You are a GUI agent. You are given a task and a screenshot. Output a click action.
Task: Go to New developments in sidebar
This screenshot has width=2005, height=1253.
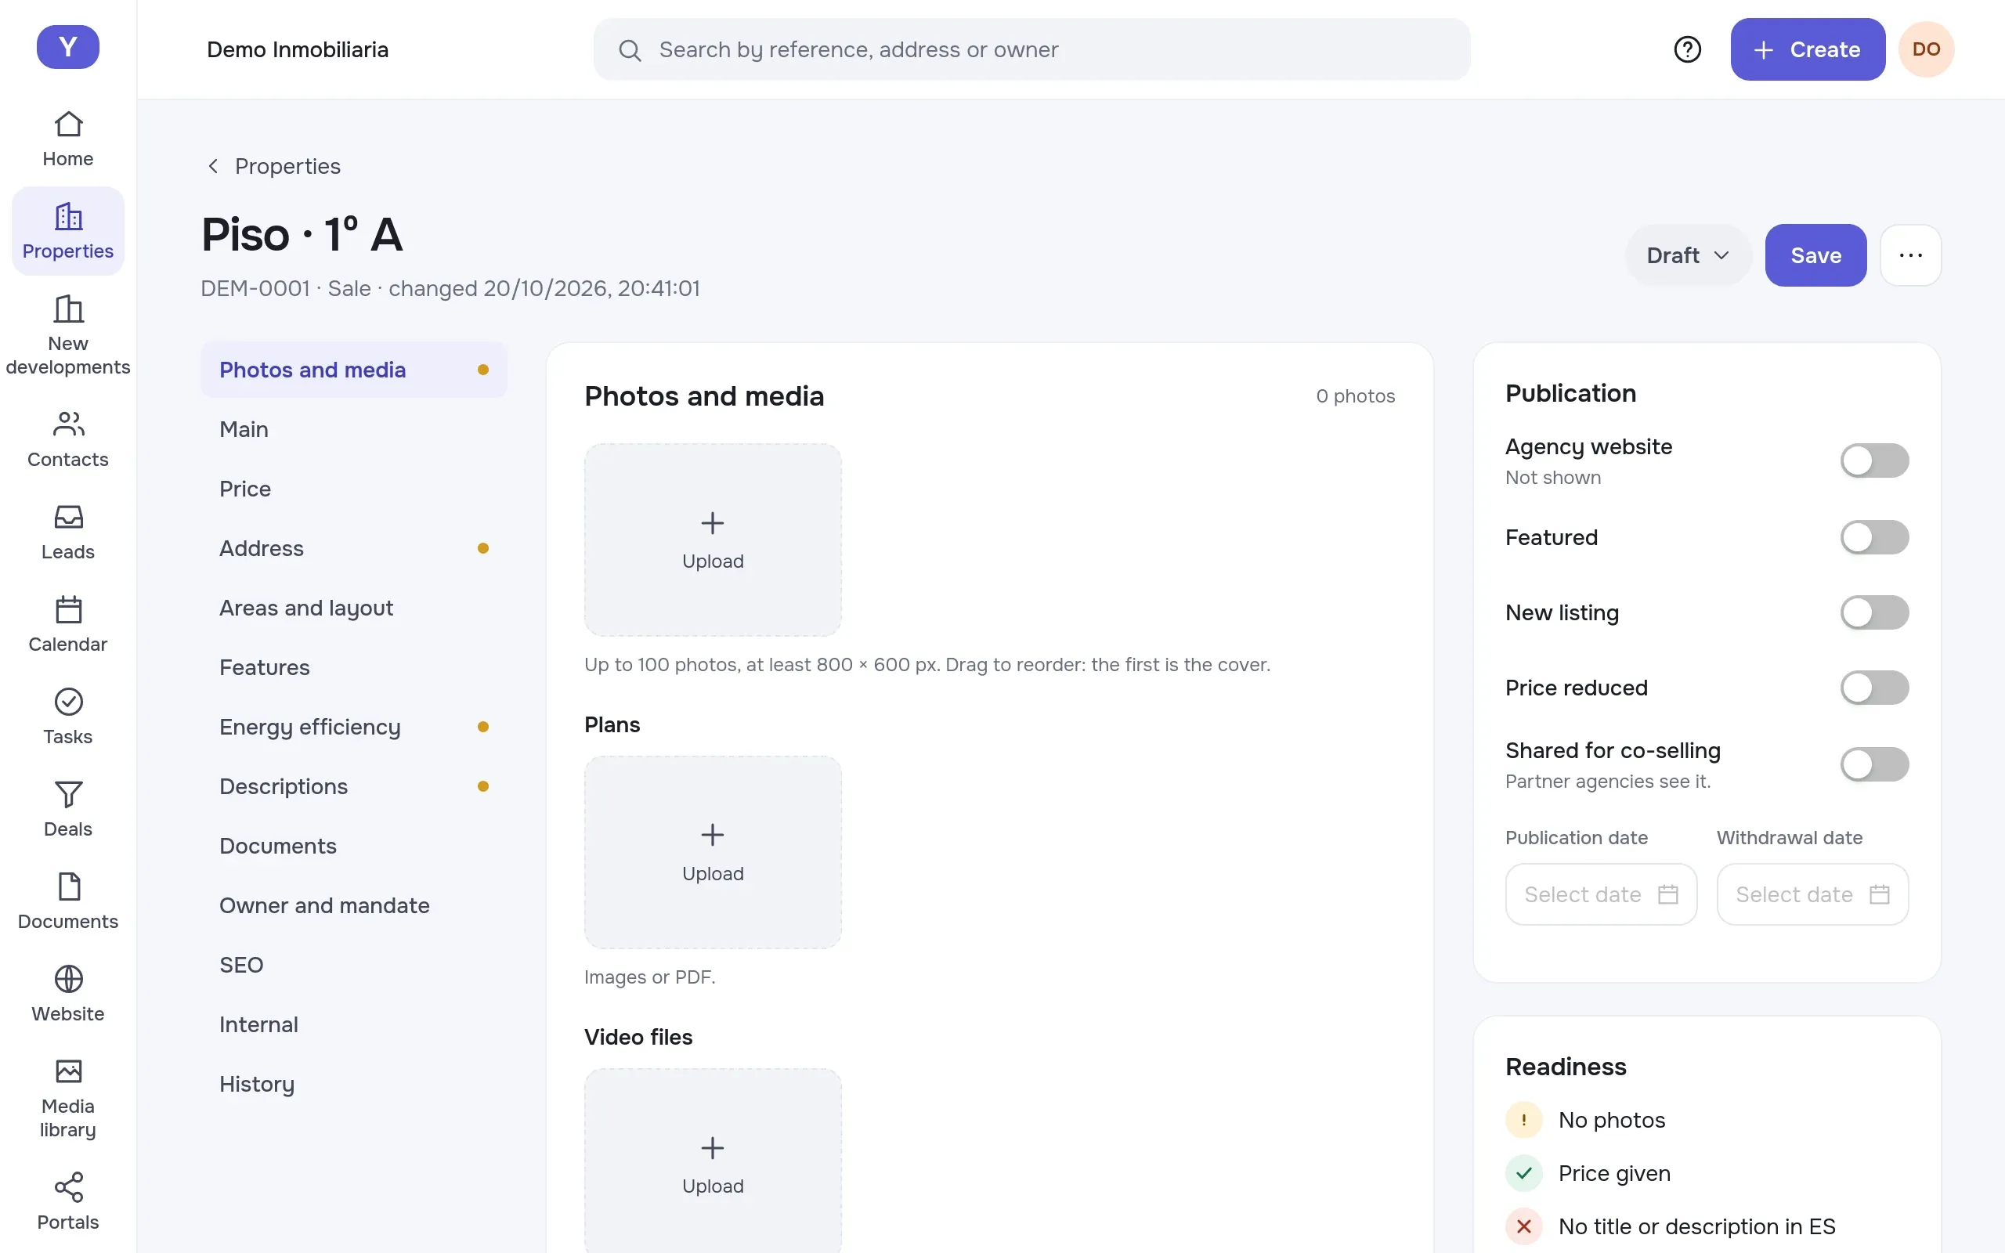pos(68,335)
